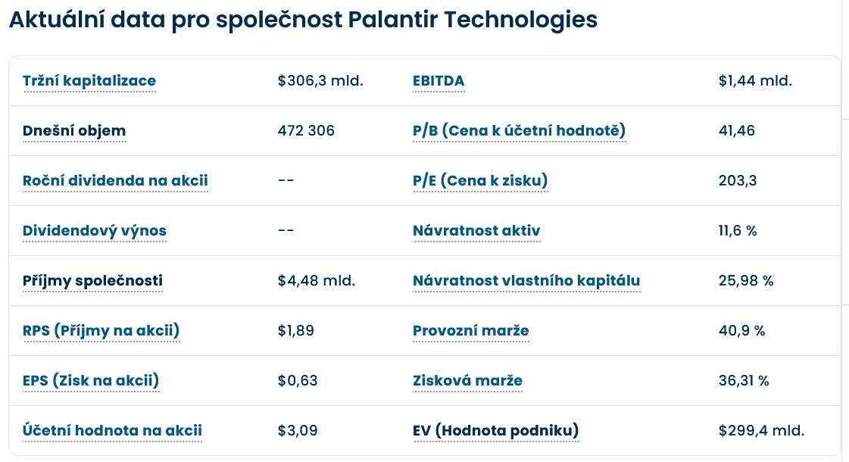Click the P/B (Cena k účetní hodnotě) link
Screen dimensions: 849x462
pyautogui.click(x=519, y=131)
